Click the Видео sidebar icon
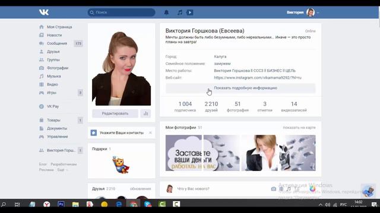 (42, 84)
